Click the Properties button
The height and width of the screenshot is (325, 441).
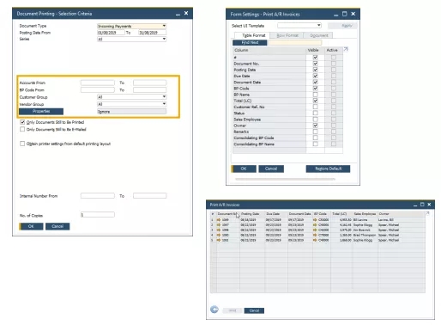[x=41, y=111]
